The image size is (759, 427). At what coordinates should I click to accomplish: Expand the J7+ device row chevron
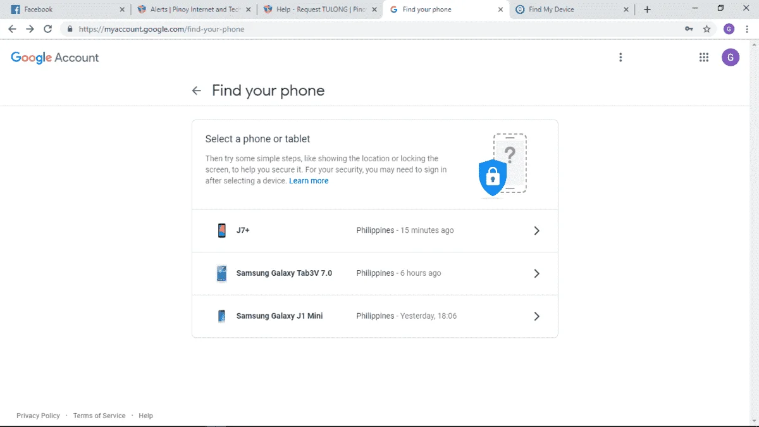536,231
